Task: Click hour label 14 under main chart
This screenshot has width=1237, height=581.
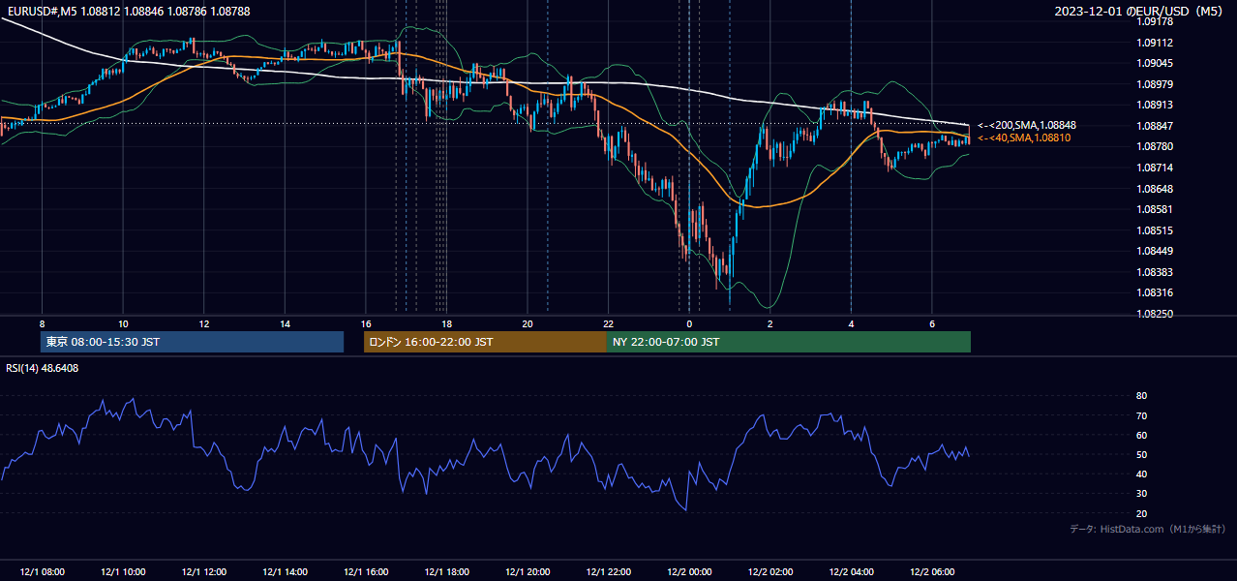Action: [x=285, y=324]
